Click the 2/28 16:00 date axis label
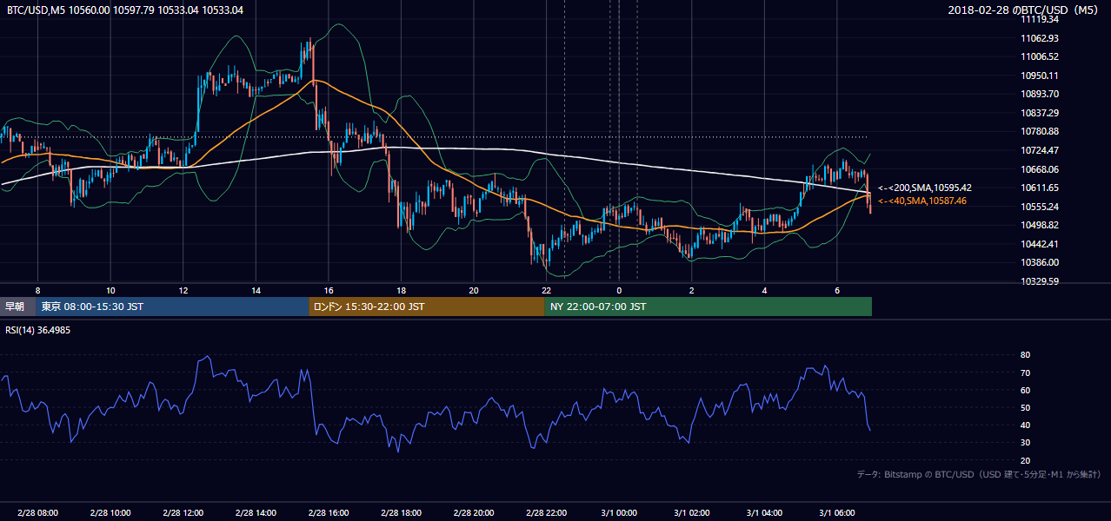The image size is (1111, 521). [x=329, y=513]
